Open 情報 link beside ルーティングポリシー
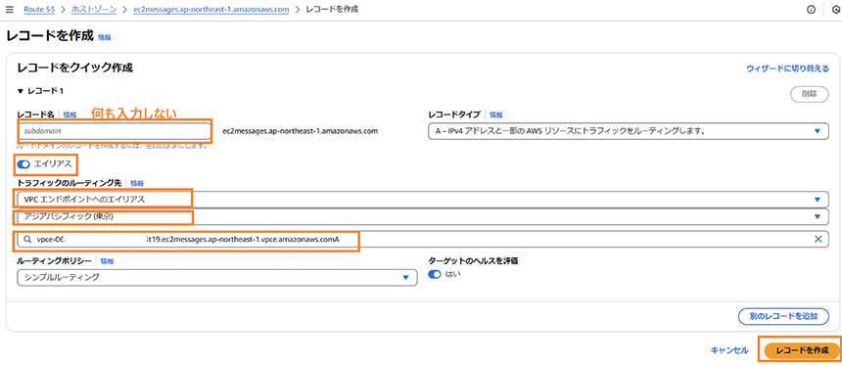This screenshot has width=842, height=365. (x=108, y=261)
